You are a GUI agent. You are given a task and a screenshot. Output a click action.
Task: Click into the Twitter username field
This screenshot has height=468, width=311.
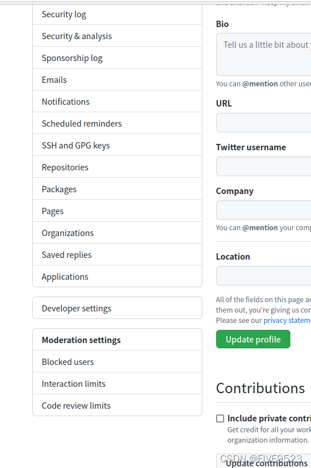pyautogui.click(x=264, y=166)
